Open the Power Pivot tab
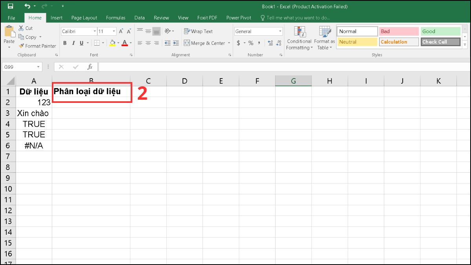The width and height of the screenshot is (471, 265). [x=238, y=18]
